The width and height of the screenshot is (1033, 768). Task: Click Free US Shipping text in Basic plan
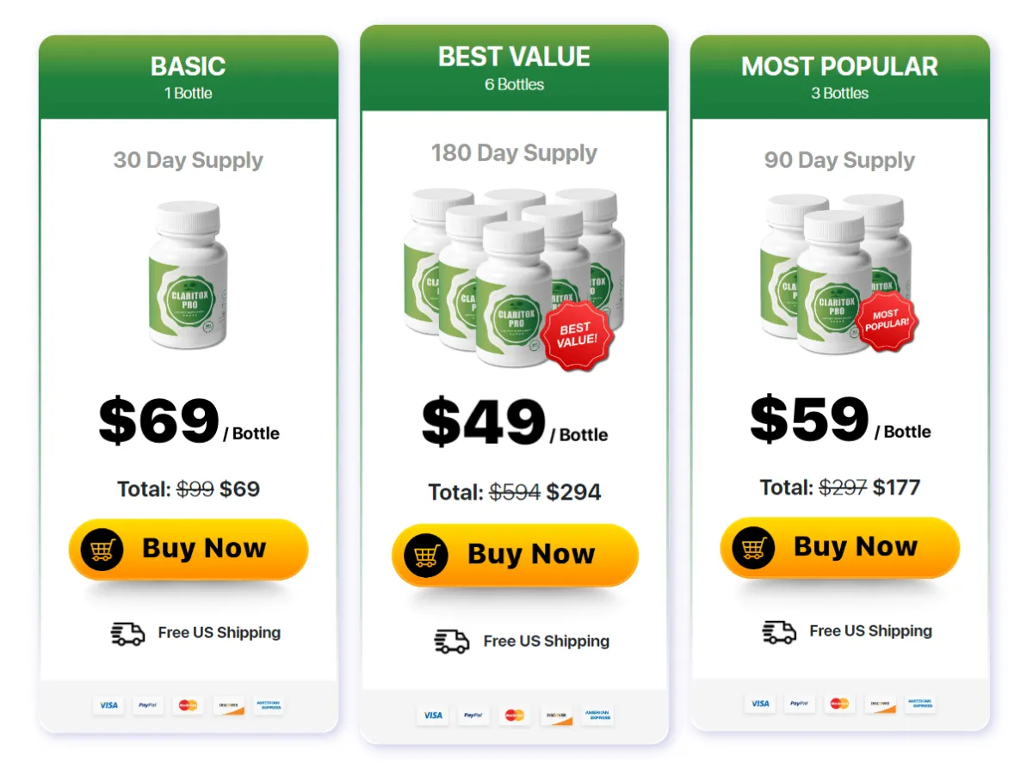pyautogui.click(x=220, y=633)
